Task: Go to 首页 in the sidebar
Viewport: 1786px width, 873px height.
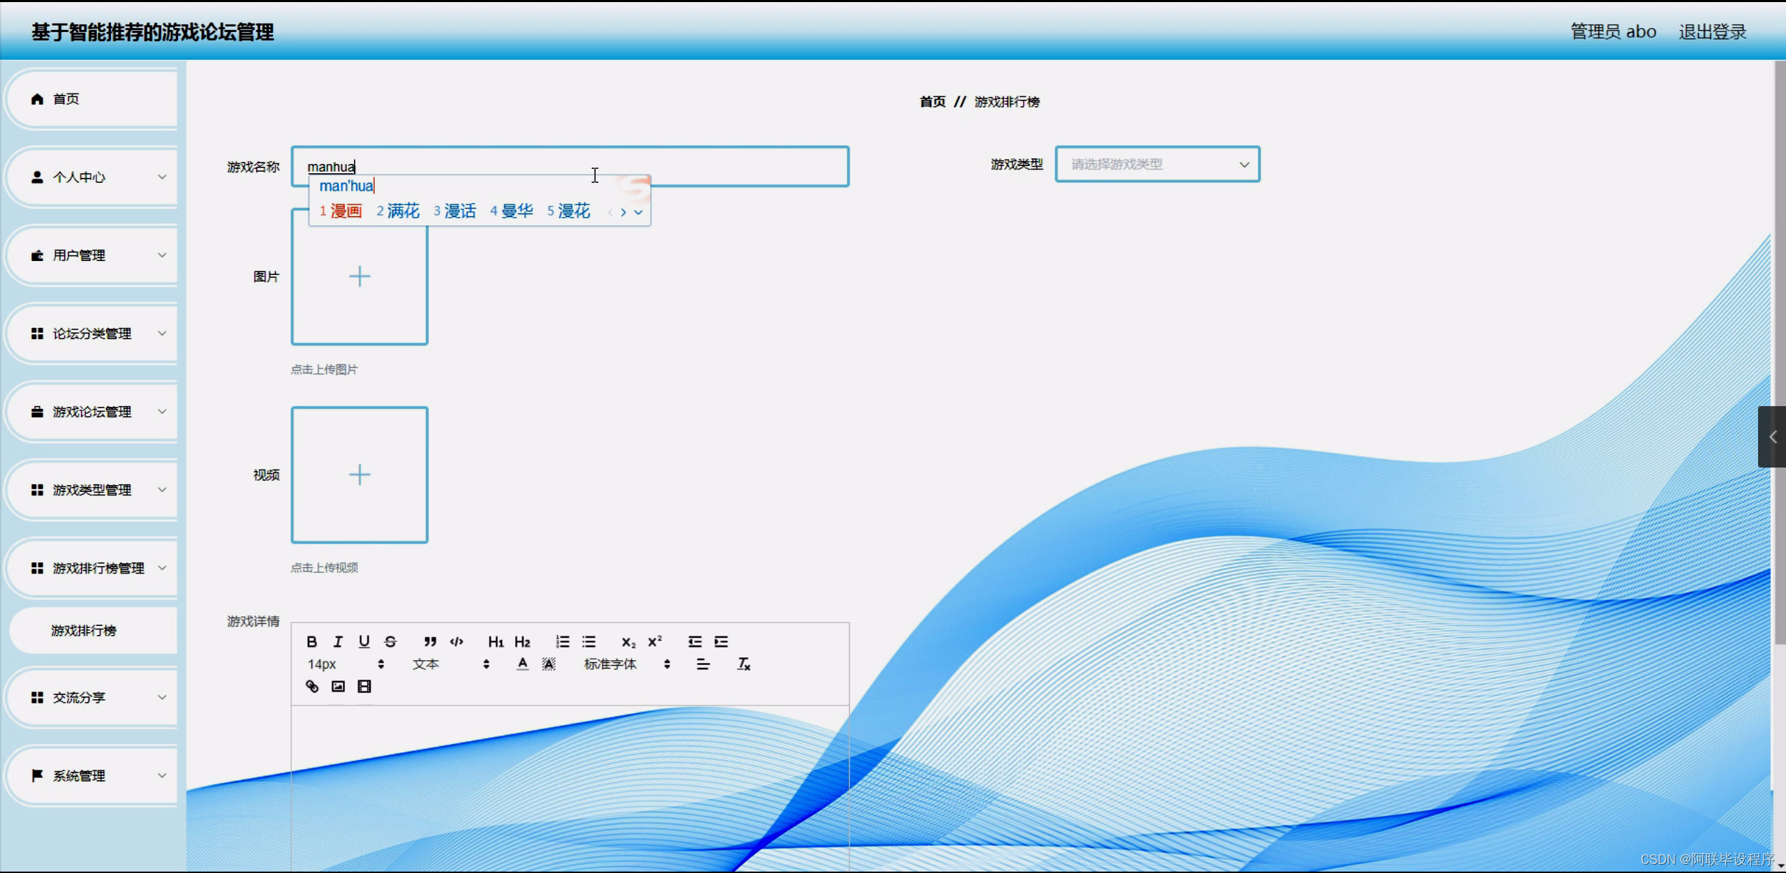Action: click(92, 99)
